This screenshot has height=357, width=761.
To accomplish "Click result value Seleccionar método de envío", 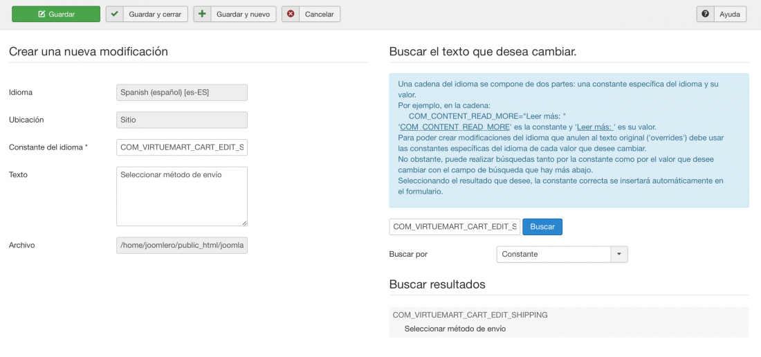I will click(455, 329).
